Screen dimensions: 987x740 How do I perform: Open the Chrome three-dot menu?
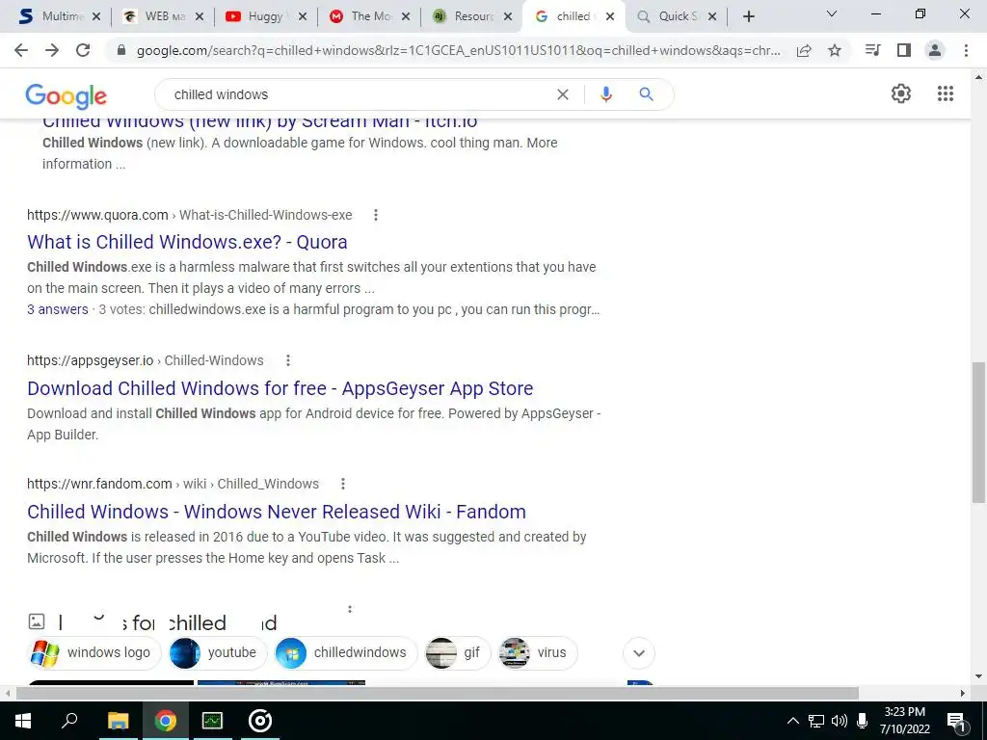point(966,50)
